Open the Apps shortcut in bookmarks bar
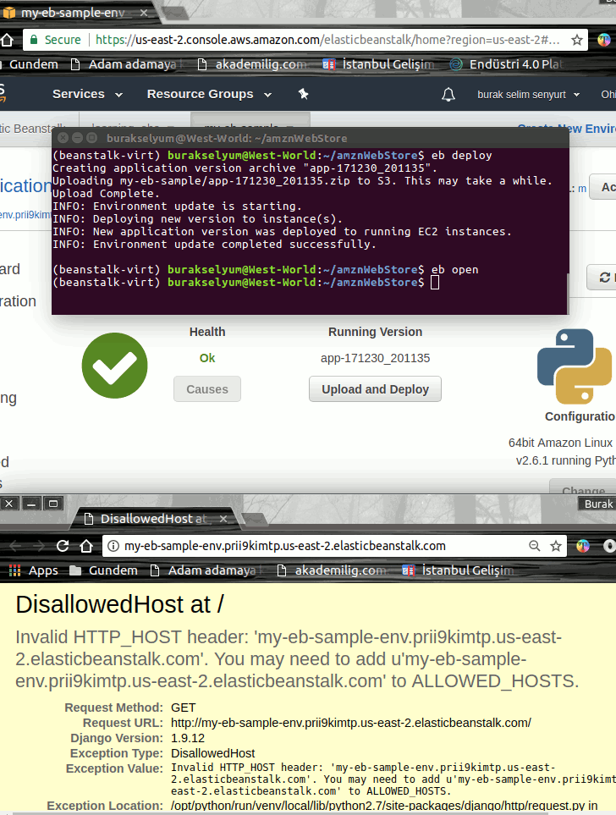616x815 pixels. 34,570
